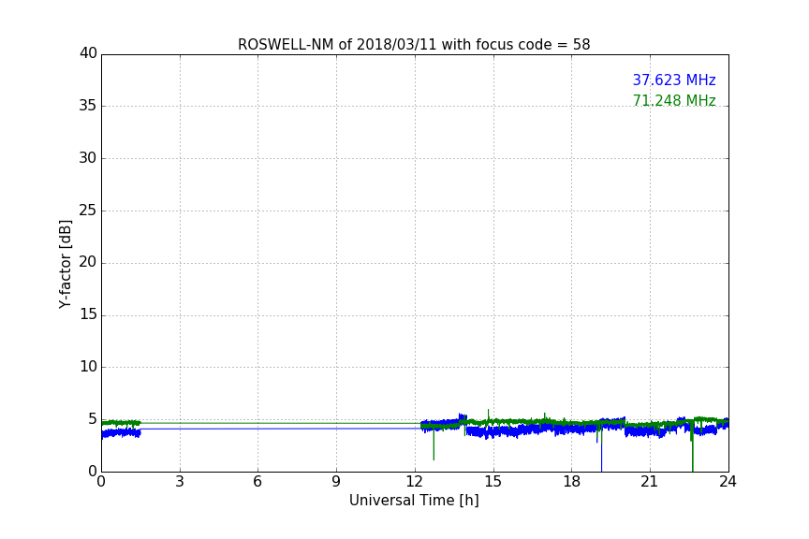Click the 'Y-factor [dB]' axis label
The height and width of the screenshot is (539, 809).
(65, 264)
